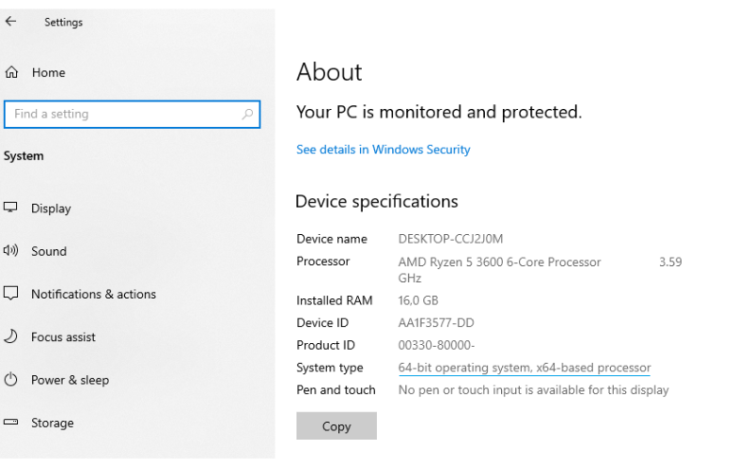
Task: Click the Home house icon
Action: 11,72
